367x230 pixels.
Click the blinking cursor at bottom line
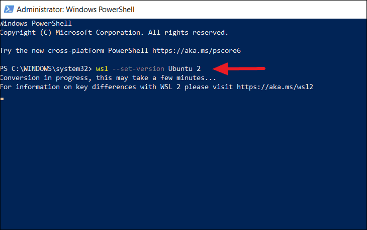pyautogui.click(x=2, y=99)
